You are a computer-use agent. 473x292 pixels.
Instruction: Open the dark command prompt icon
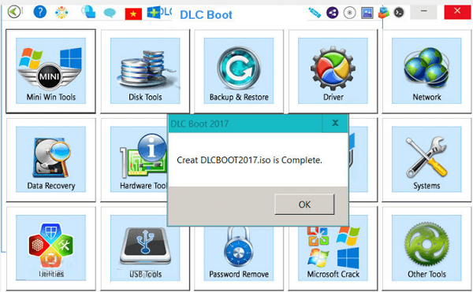point(399,13)
